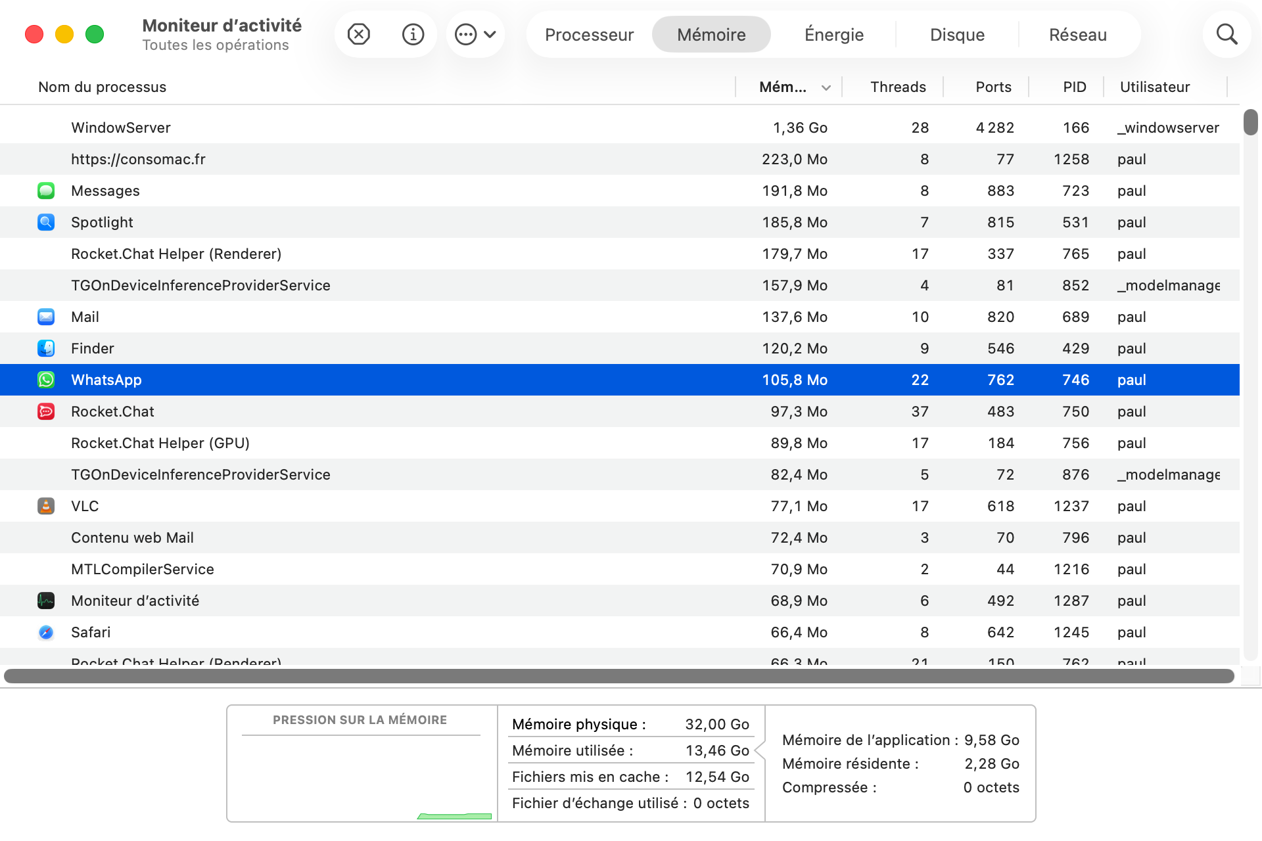Click the Finder icon in list
The width and height of the screenshot is (1262, 841).
coord(46,348)
